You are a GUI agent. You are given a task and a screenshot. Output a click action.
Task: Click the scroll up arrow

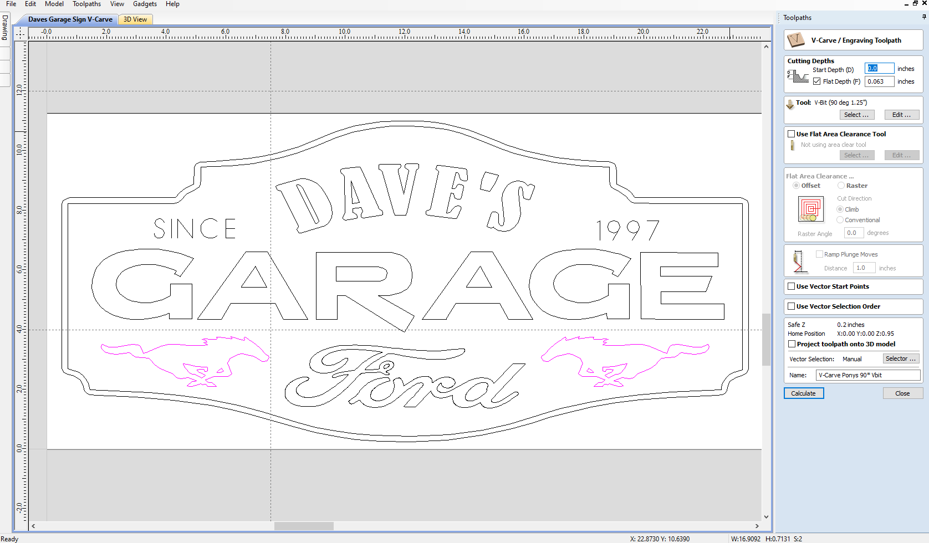pos(766,47)
